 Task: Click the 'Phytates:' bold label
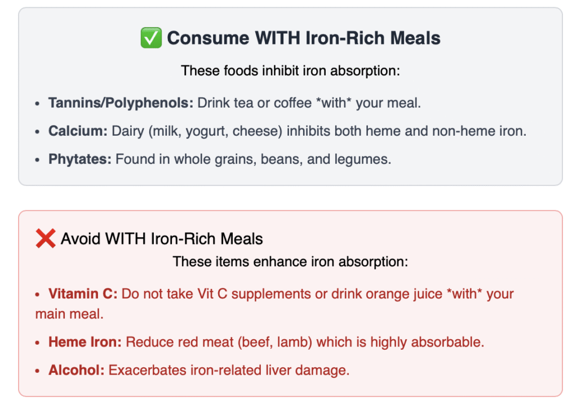[80, 159]
